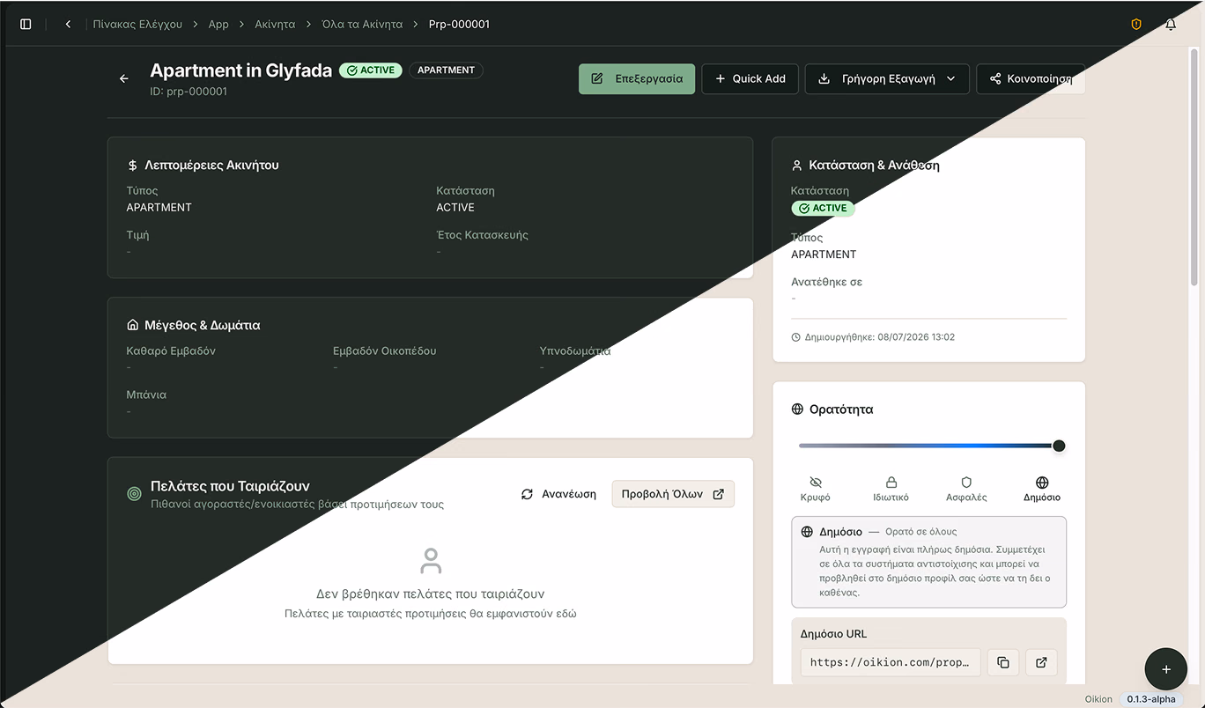Select Ασφαλές visibility level
Viewport: 1205px width, 708px height.
point(966,489)
